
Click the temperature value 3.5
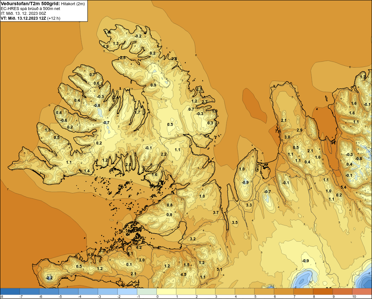(x=235, y=222)
